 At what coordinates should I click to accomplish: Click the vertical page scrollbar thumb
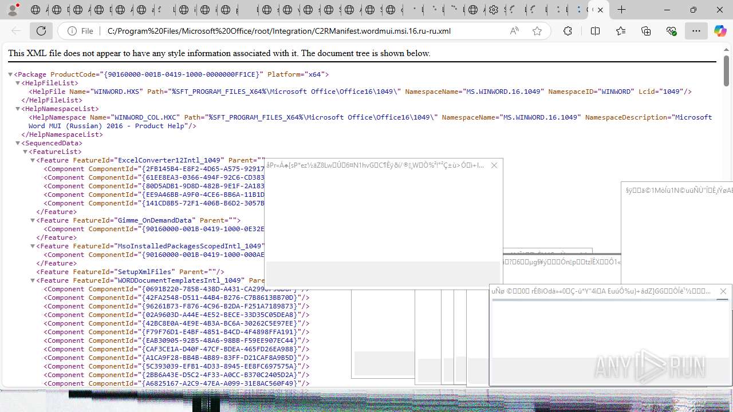pos(726,71)
